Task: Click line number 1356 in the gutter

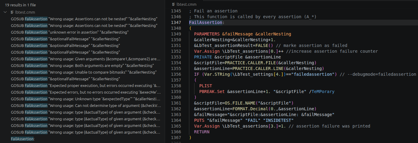Action: point(176,74)
